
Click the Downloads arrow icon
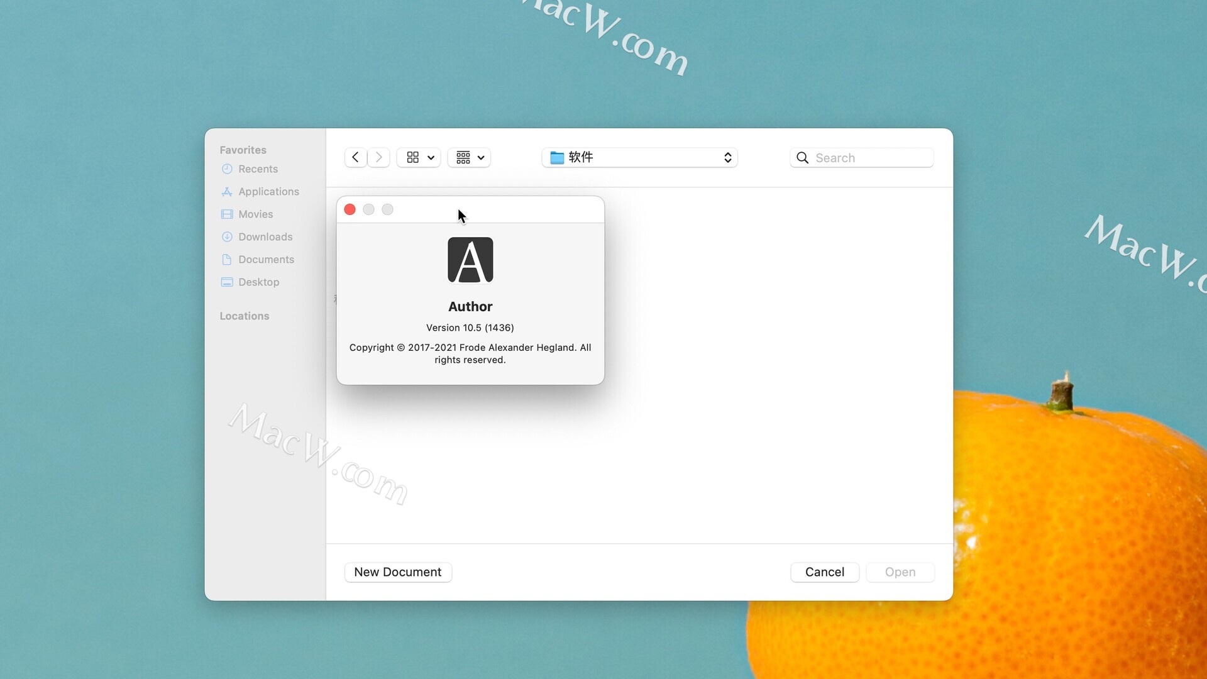pos(227,237)
